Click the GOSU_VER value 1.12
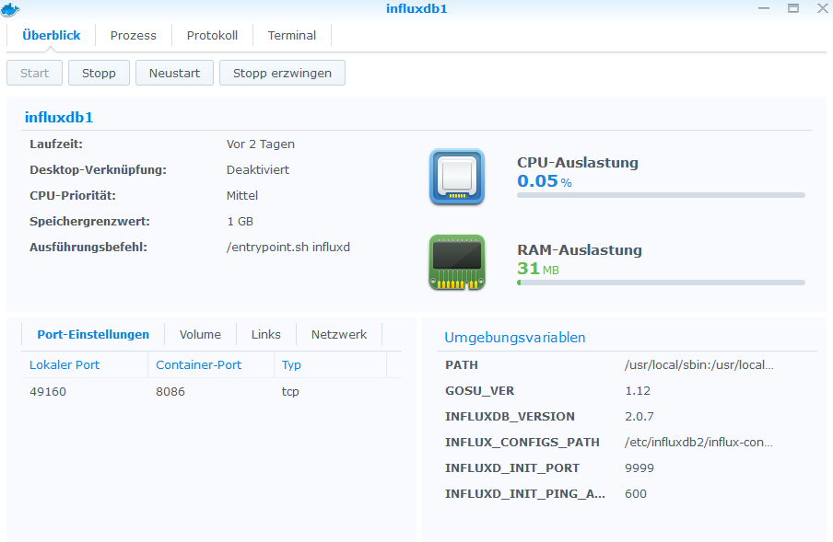This screenshot has width=833, height=542. click(x=638, y=391)
